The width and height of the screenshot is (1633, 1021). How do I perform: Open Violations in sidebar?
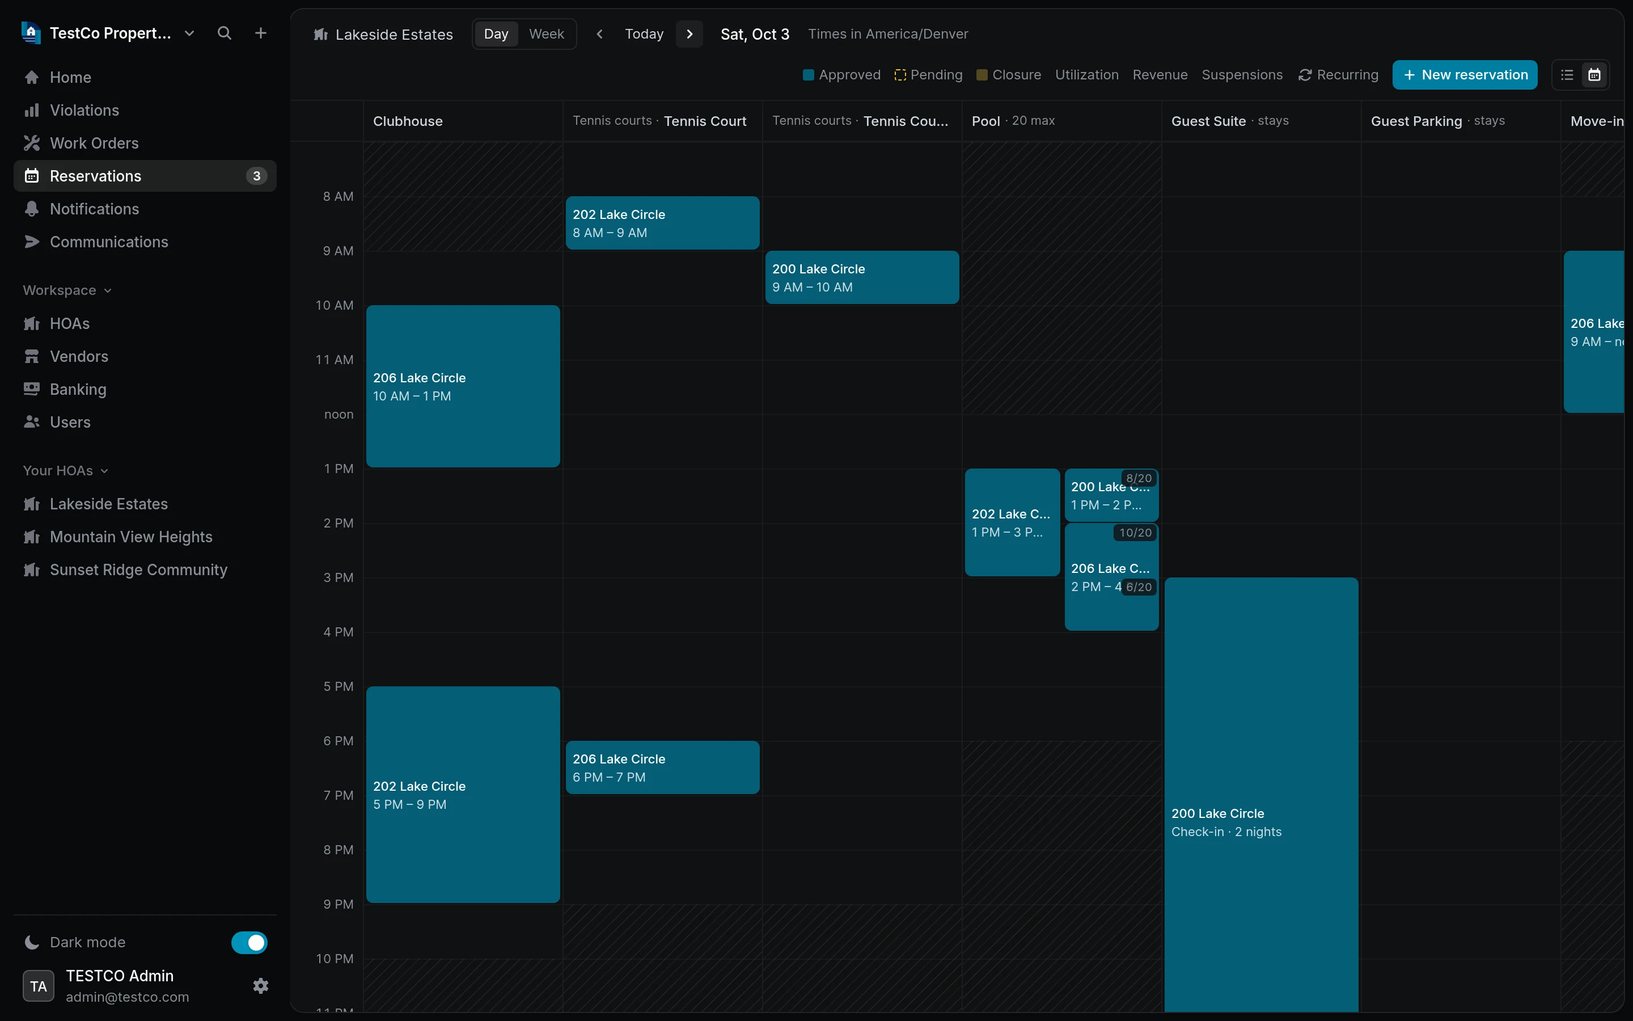tap(145, 110)
